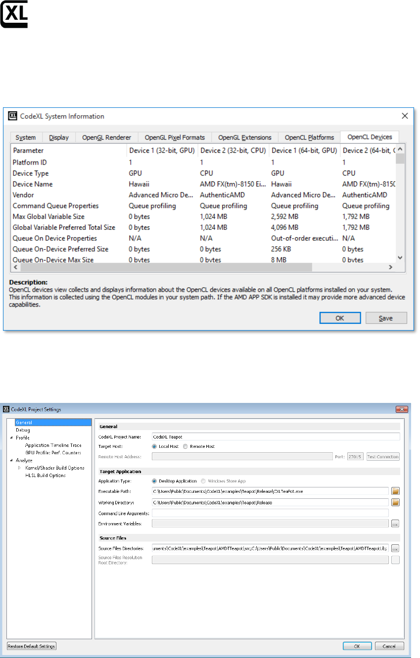The image size is (420, 658).
Task: Select Application Timeline Trace tree item
Action: [x=53, y=445]
